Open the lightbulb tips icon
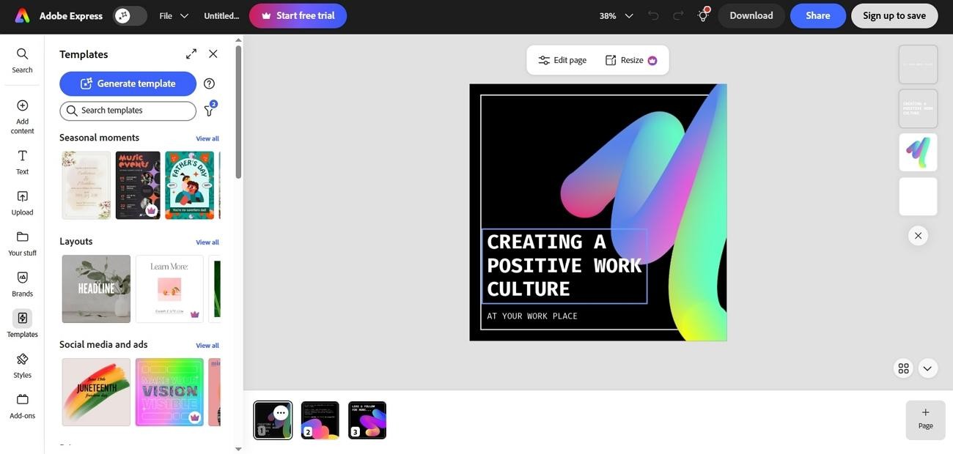This screenshot has height=454, width=953. [703, 15]
